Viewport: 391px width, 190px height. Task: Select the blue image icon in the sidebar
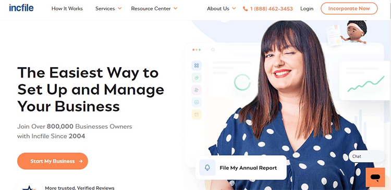tap(197, 102)
